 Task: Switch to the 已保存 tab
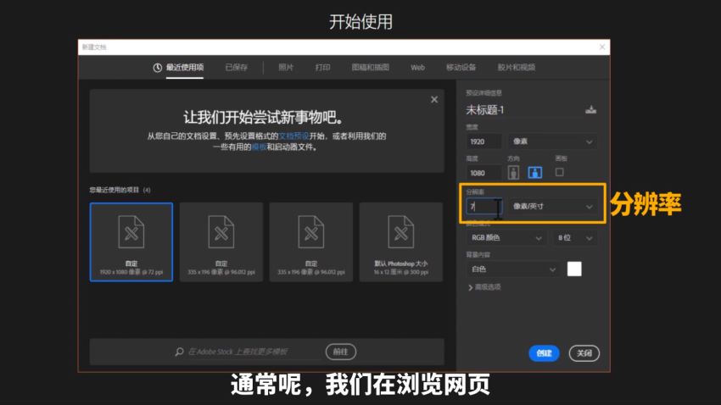236,67
